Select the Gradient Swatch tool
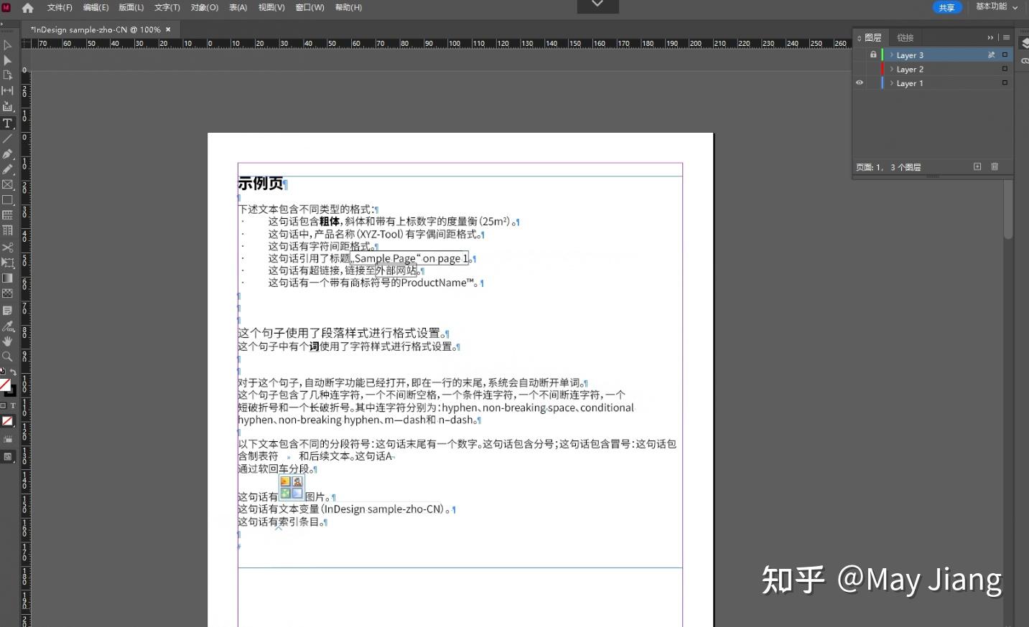Image resolution: width=1029 pixels, height=627 pixels. click(8, 277)
